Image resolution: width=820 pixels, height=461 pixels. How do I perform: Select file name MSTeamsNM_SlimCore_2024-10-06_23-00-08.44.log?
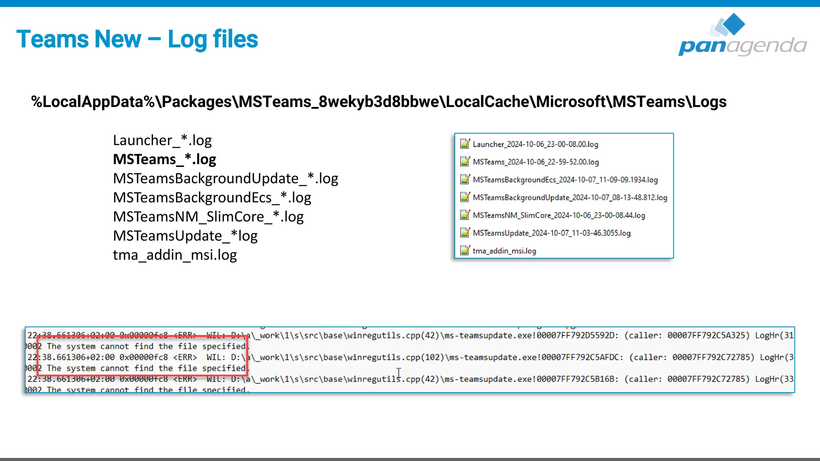(559, 215)
